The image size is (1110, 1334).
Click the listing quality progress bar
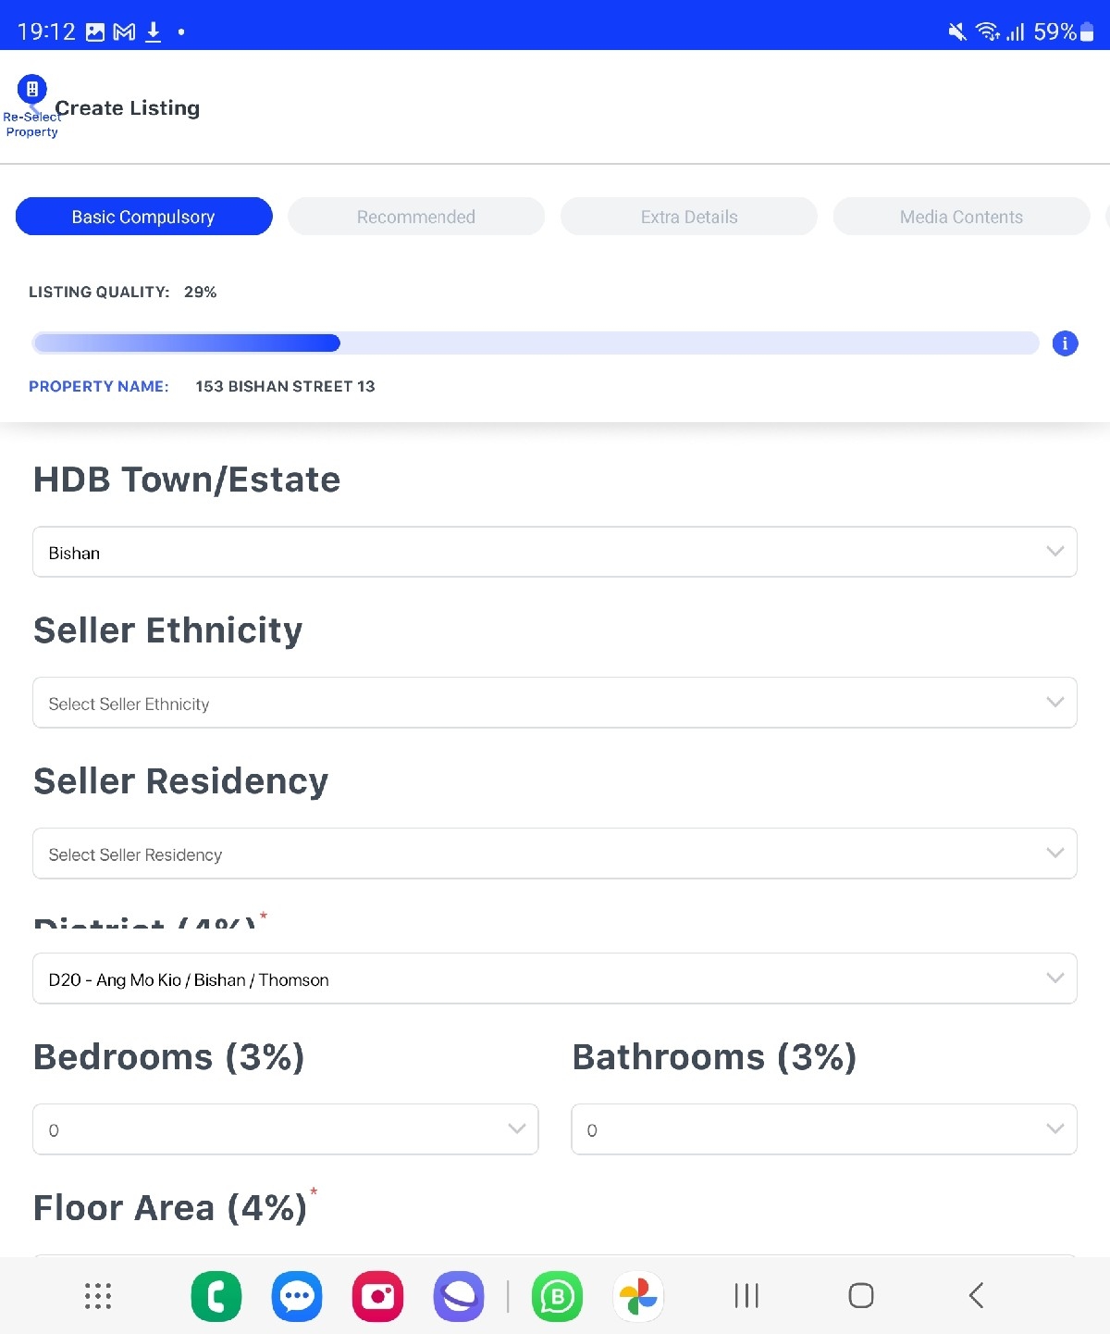tap(536, 343)
